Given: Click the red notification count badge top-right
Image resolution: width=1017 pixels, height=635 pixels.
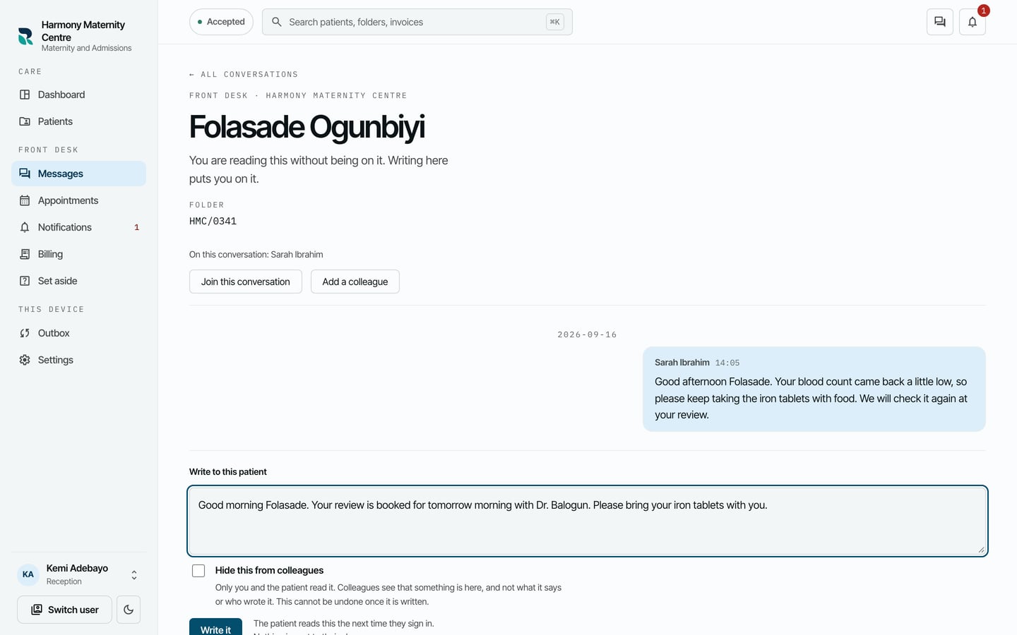Looking at the screenshot, I should pyautogui.click(x=983, y=11).
